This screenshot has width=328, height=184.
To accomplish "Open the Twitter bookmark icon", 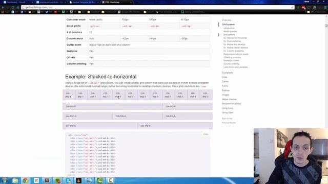I will click(x=47, y=12).
